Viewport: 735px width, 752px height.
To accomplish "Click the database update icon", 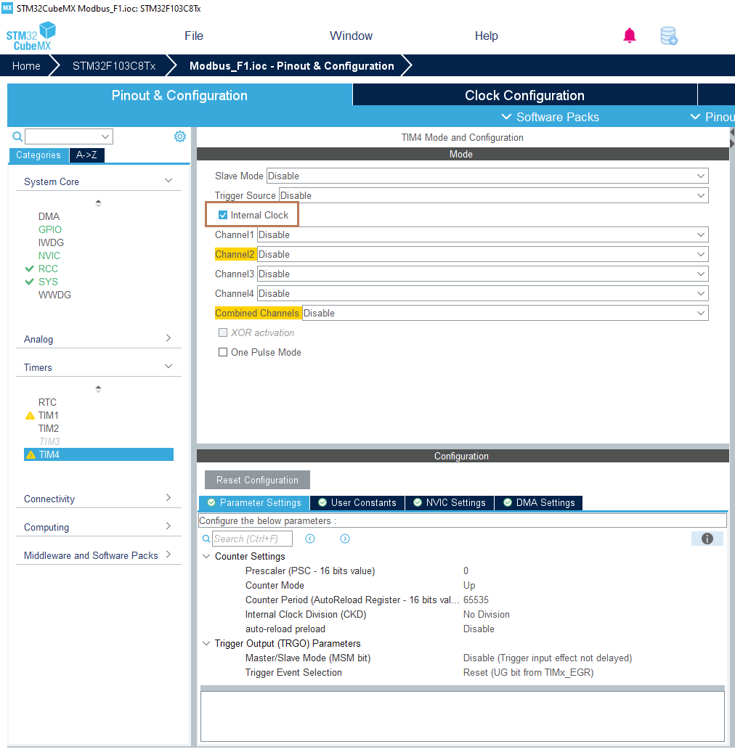I will point(669,36).
